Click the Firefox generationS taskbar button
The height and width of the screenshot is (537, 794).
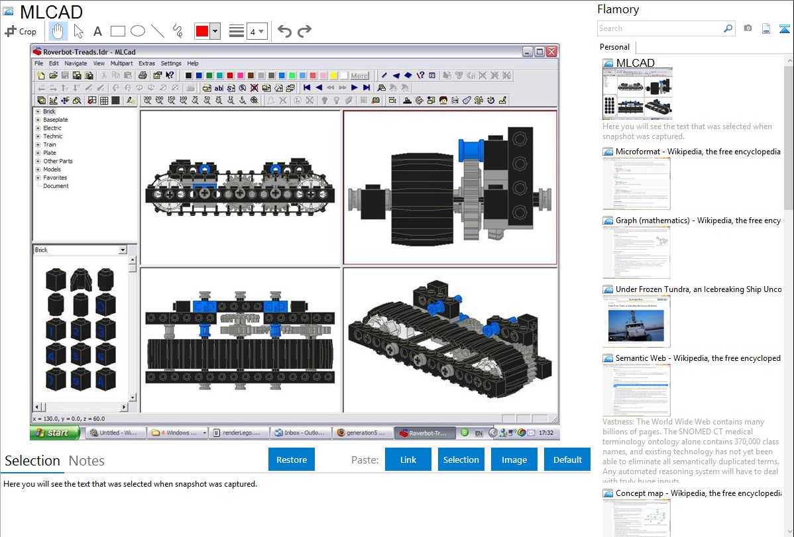pyautogui.click(x=363, y=433)
